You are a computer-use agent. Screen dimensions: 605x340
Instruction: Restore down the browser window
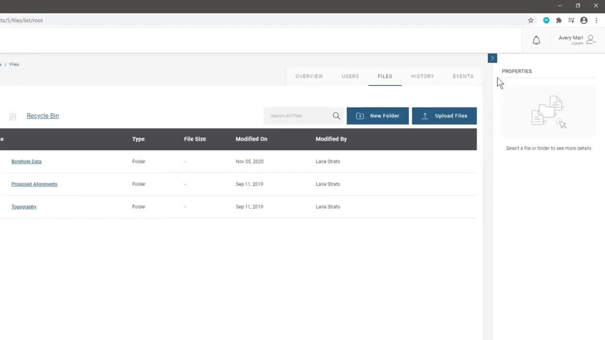578,6
